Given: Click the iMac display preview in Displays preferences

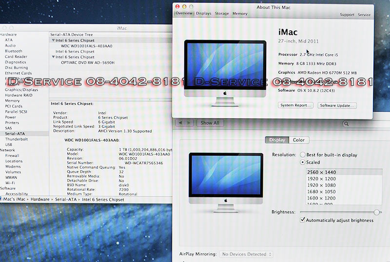Looking at the screenshot, I should (x=226, y=182).
